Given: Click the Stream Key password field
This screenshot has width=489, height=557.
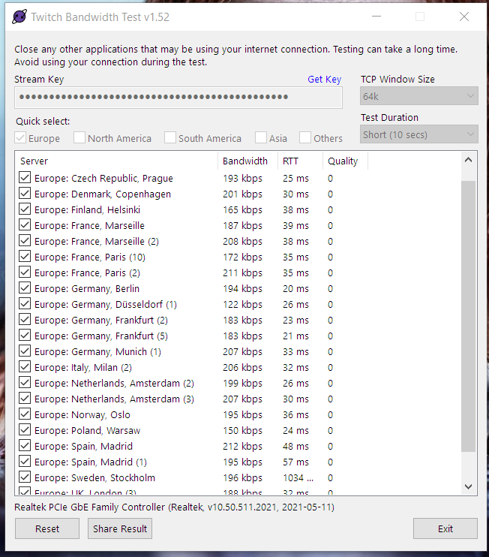Looking at the screenshot, I should pos(178,97).
